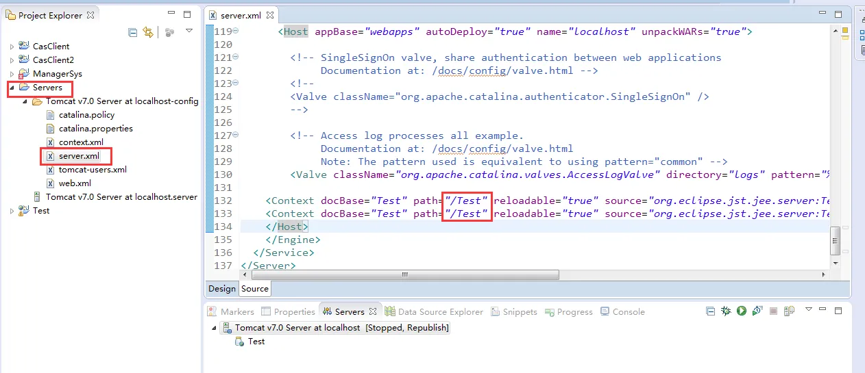This screenshot has height=373, width=865.
Task: Switch to the Source editor tab
Action: (x=254, y=289)
